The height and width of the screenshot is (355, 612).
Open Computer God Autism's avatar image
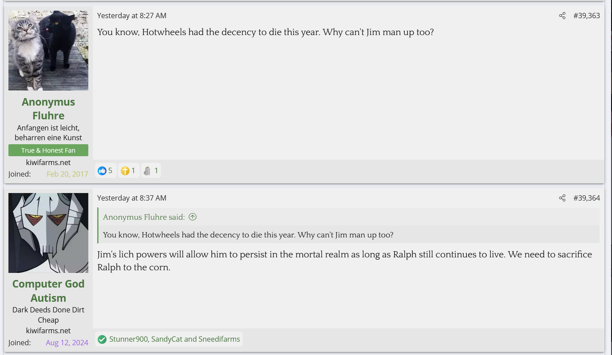point(48,233)
